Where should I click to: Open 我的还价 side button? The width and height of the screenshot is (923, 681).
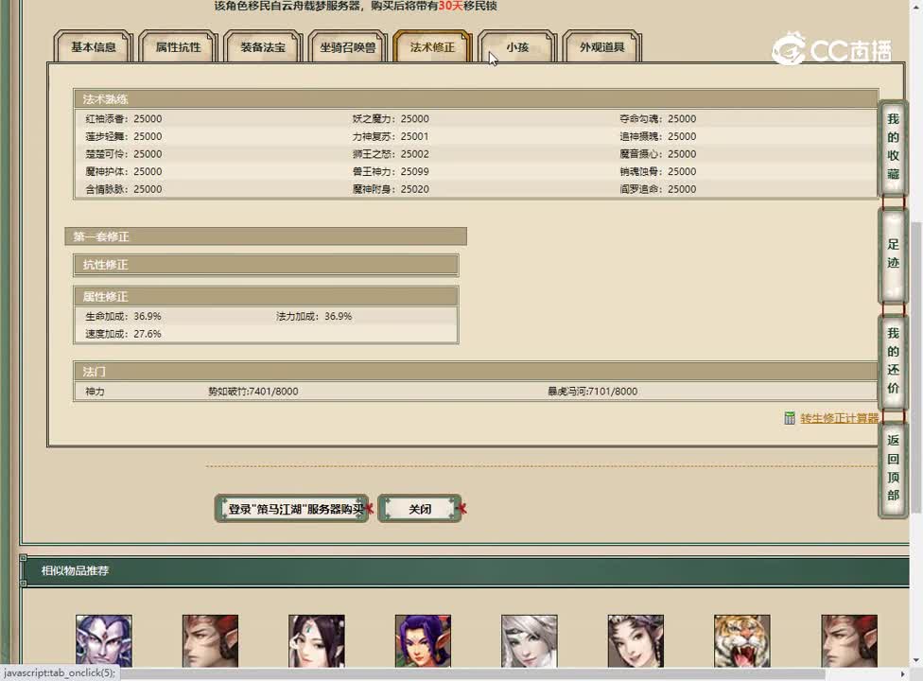pyautogui.click(x=893, y=360)
